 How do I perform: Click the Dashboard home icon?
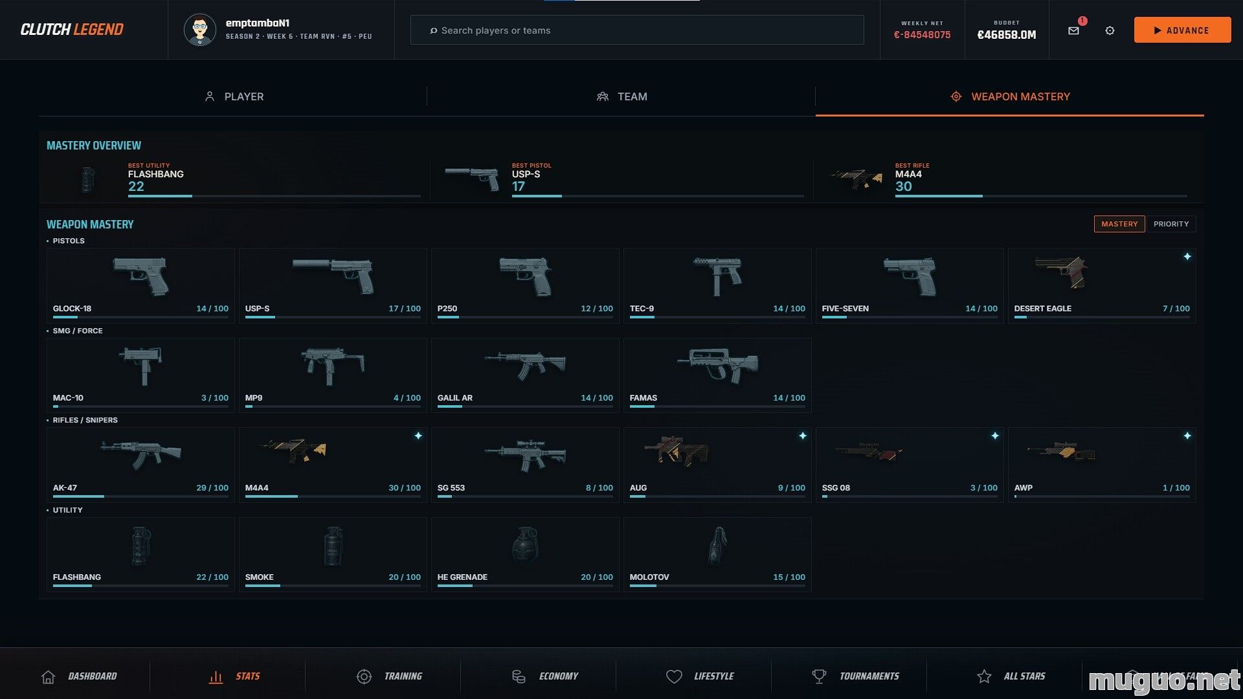click(x=49, y=676)
